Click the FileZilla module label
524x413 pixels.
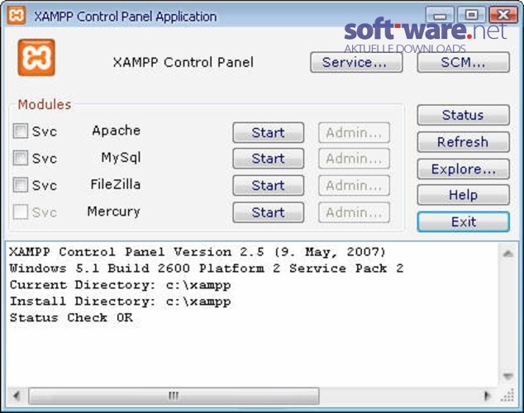[x=115, y=184]
